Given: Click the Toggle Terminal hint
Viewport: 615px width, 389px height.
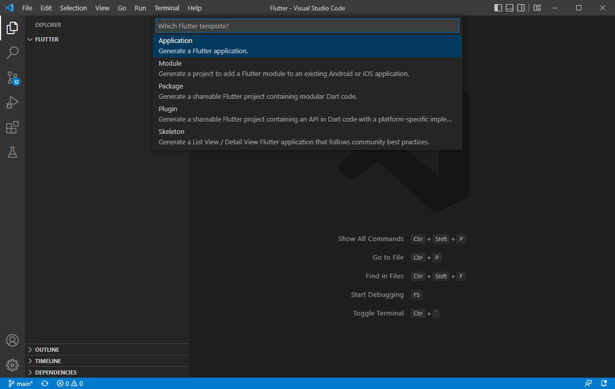Looking at the screenshot, I should (x=378, y=313).
